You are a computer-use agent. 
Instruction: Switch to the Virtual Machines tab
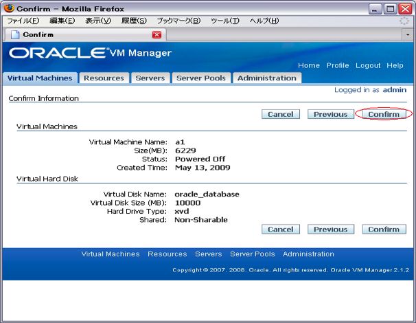point(40,78)
